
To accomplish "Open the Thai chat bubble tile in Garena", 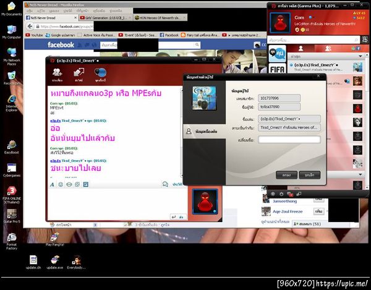I will point(277,54).
